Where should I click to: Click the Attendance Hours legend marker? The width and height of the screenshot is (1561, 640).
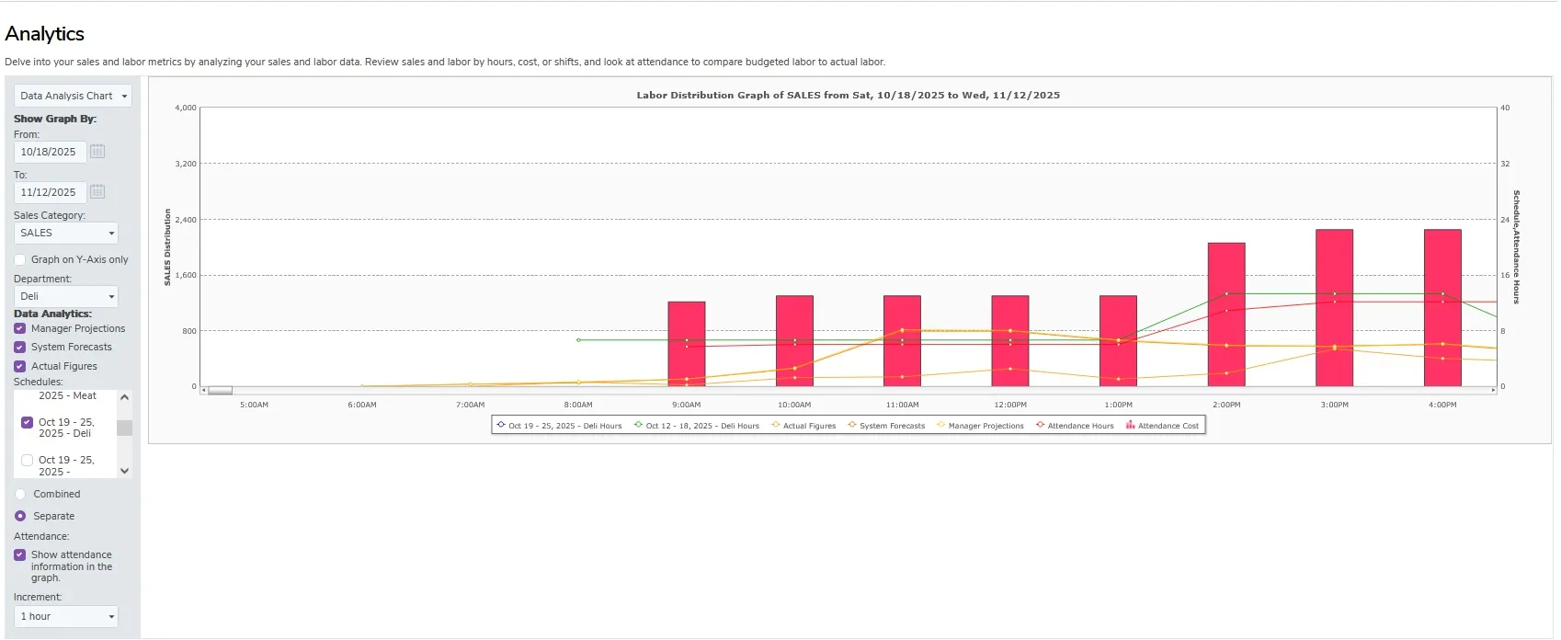(x=1040, y=425)
